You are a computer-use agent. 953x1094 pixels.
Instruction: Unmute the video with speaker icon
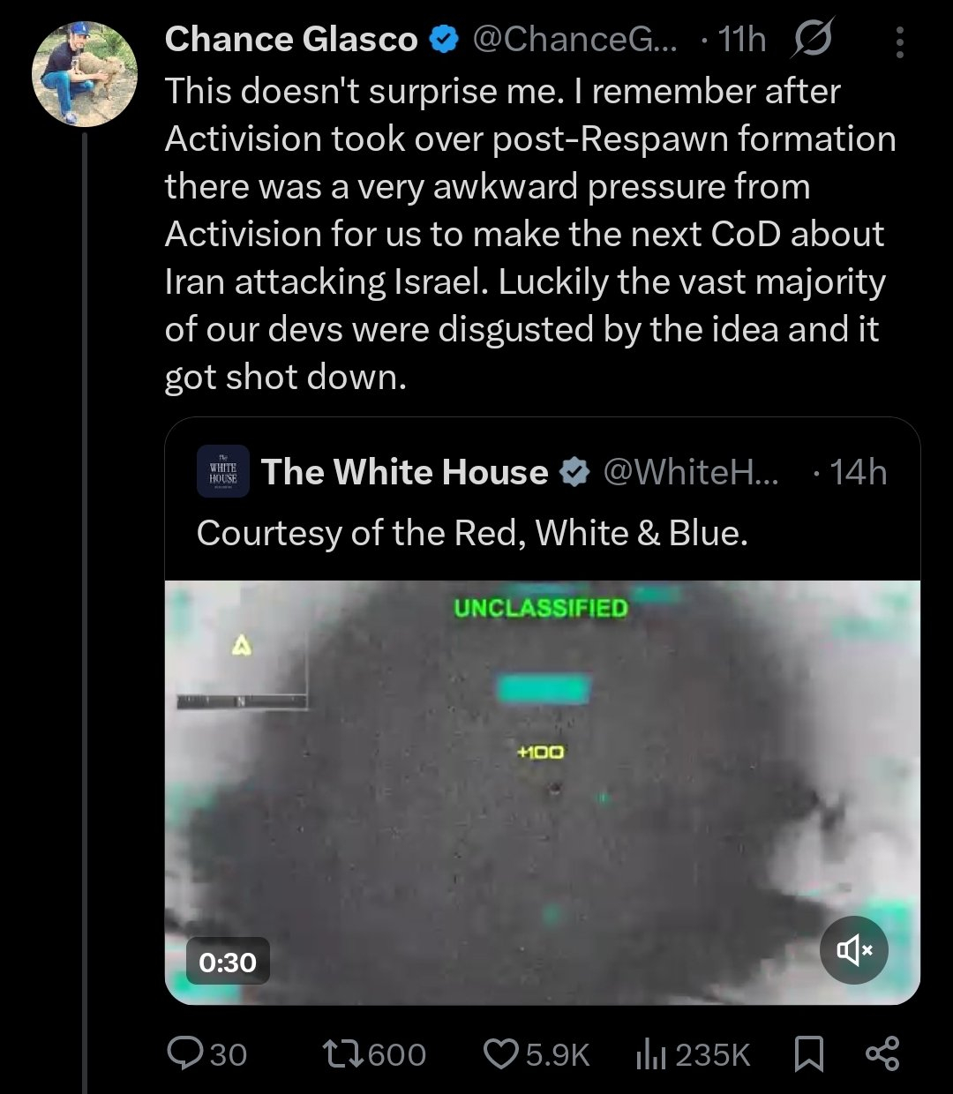click(854, 949)
